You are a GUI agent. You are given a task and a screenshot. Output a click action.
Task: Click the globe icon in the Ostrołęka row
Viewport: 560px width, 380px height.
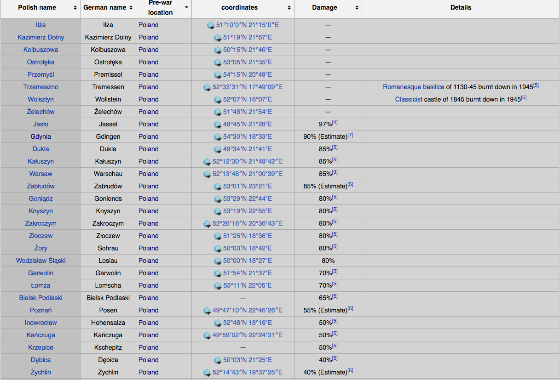[x=218, y=62]
